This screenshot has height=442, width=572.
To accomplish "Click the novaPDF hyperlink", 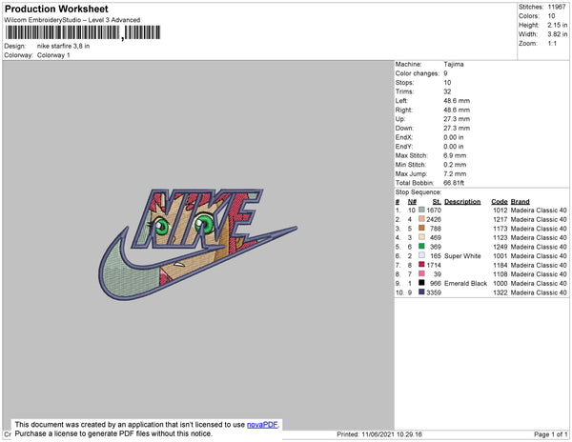I will [262, 425].
